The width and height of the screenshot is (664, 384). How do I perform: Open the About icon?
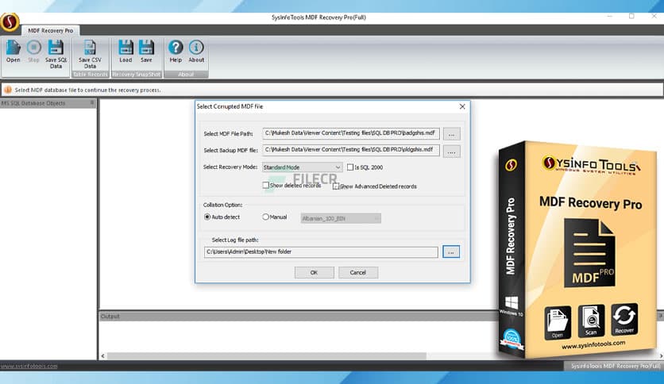point(196,51)
